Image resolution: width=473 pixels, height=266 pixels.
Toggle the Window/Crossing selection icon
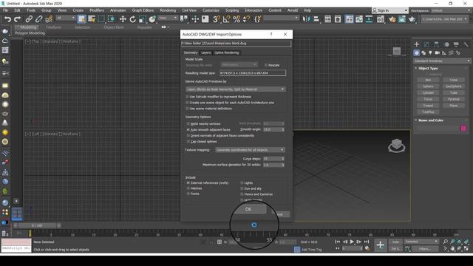coord(112,19)
